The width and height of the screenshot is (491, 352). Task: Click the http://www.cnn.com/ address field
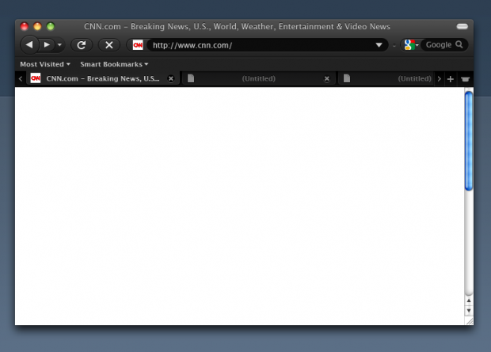click(x=261, y=45)
